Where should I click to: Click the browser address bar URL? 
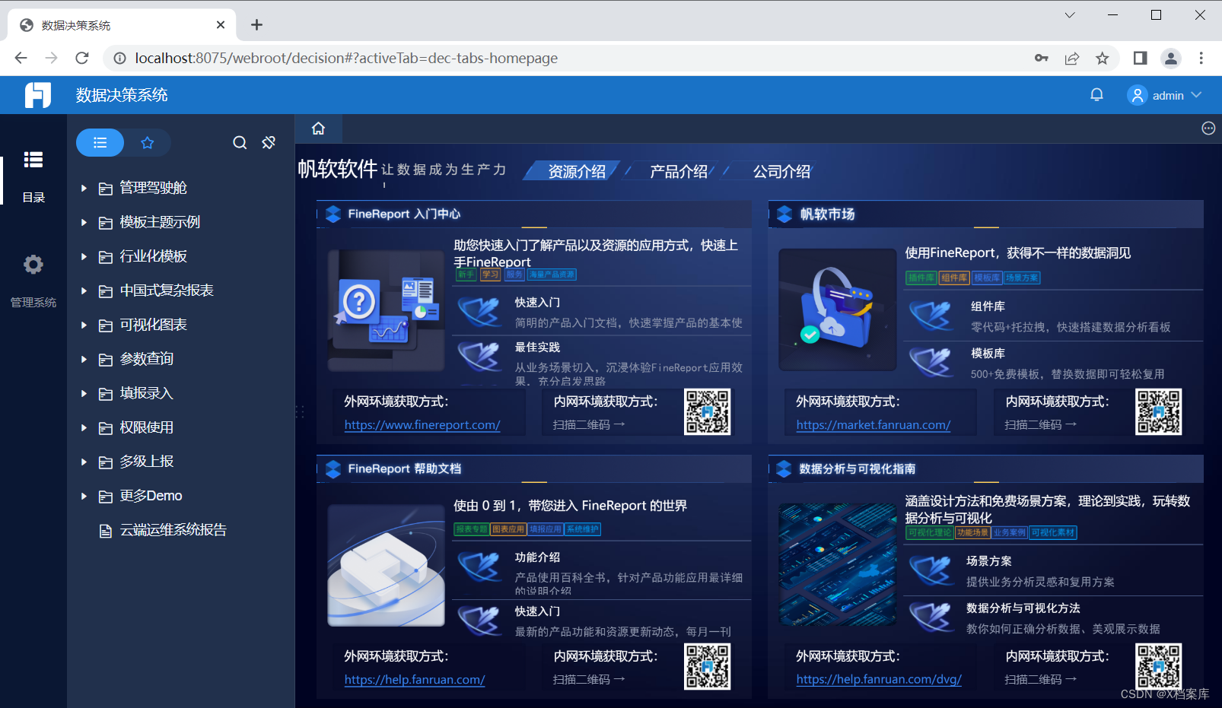click(346, 58)
